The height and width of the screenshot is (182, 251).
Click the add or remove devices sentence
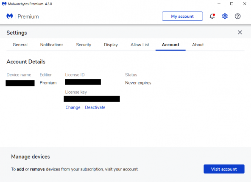(75, 169)
